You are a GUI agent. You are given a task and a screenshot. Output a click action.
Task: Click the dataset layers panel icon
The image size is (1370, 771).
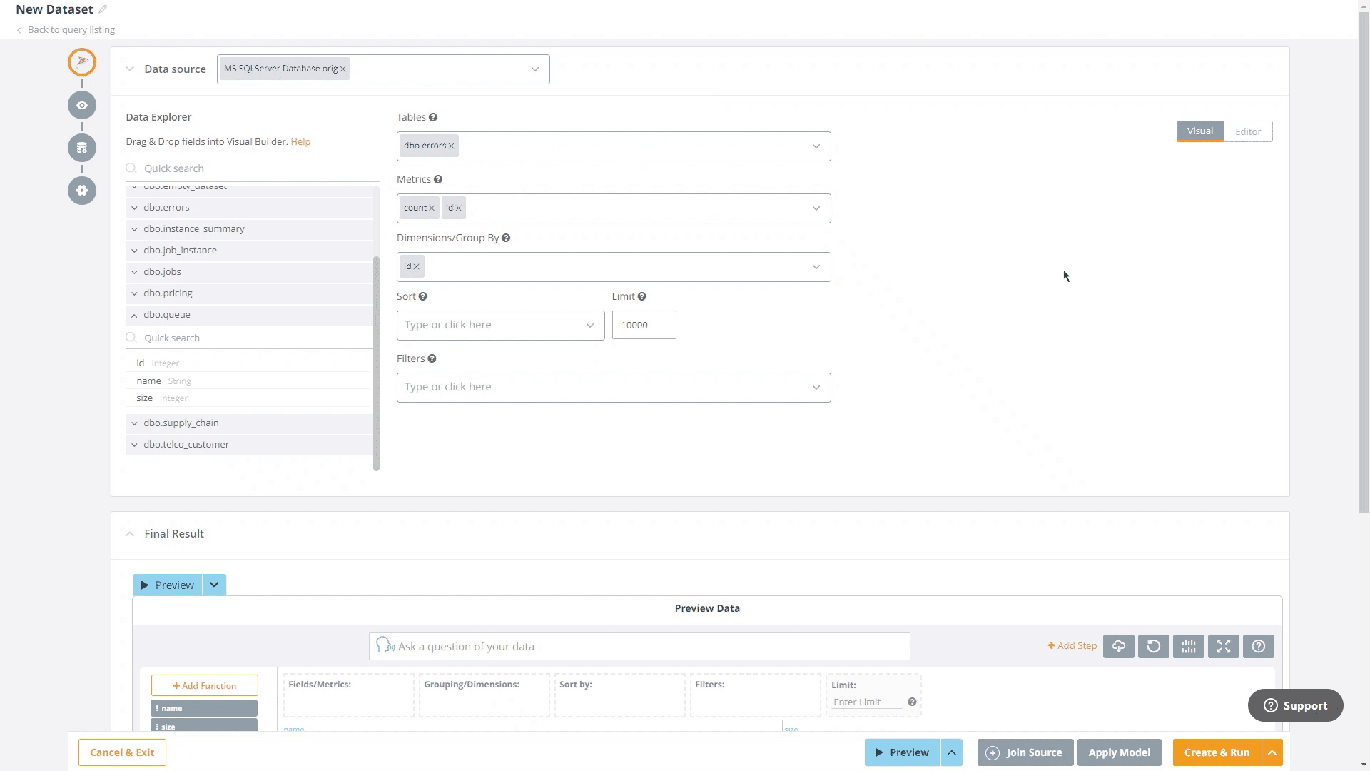(82, 147)
